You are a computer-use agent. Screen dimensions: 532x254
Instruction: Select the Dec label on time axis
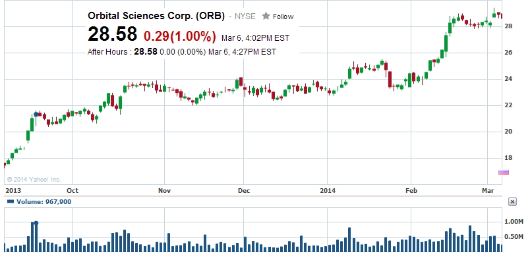pyautogui.click(x=244, y=191)
